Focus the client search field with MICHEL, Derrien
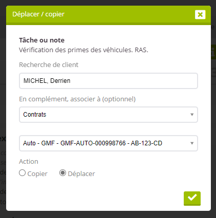This screenshot has height=218, width=216. click(x=109, y=81)
